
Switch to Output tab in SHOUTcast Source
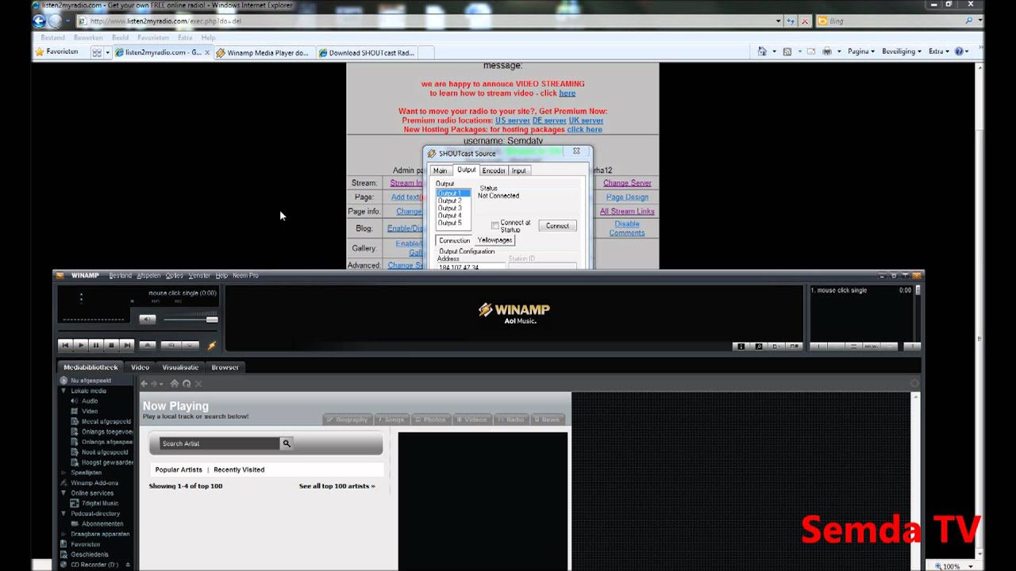[x=466, y=170]
